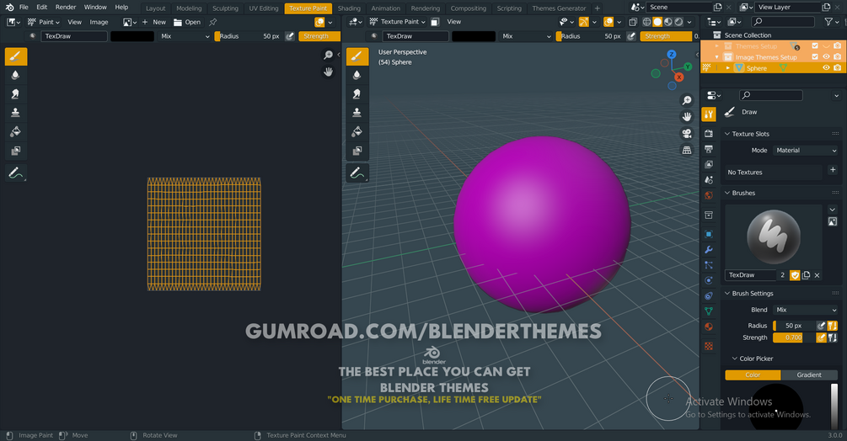Open the Render properties tab
This screenshot has height=441, width=847.
709,133
